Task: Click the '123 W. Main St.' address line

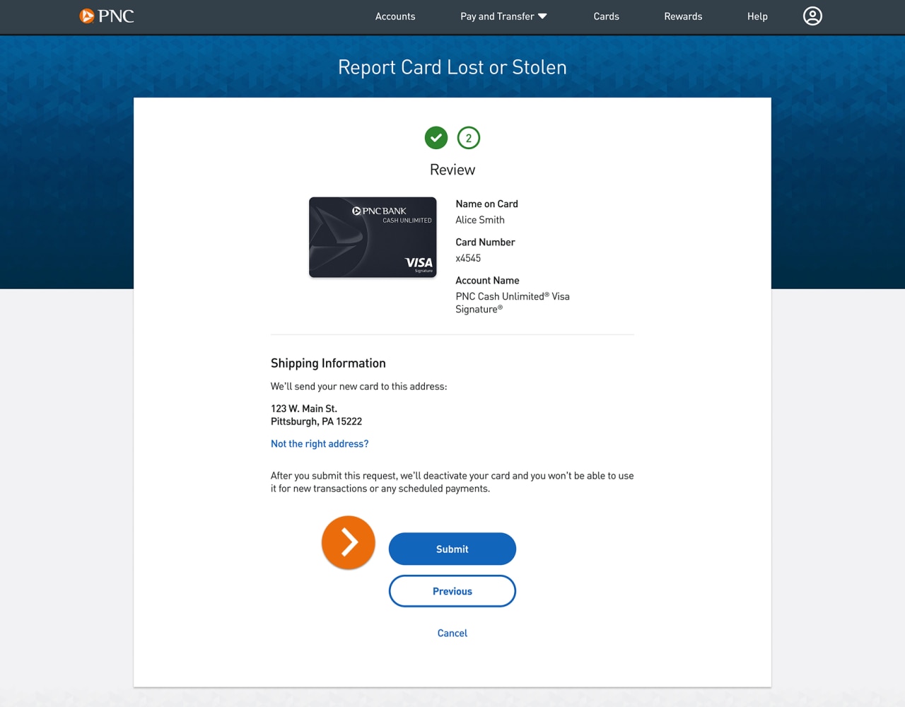Action: click(304, 409)
